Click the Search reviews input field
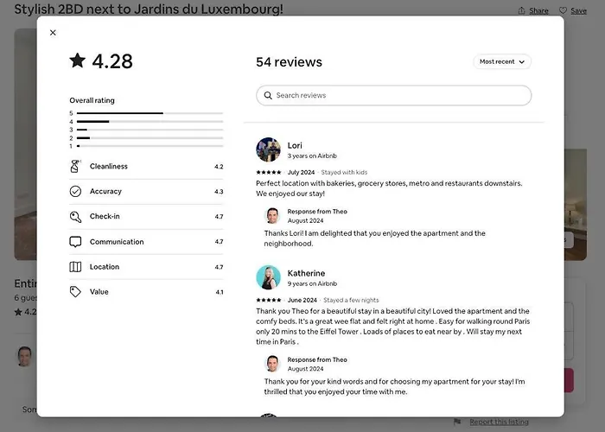605x432 pixels. (x=393, y=95)
